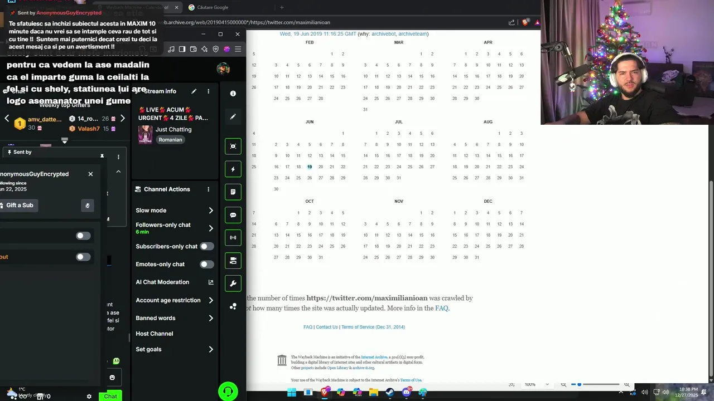The width and height of the screenshot is (714, 401).
Task: Open the 100% zoom dropdown
Action: pos(538,384)
